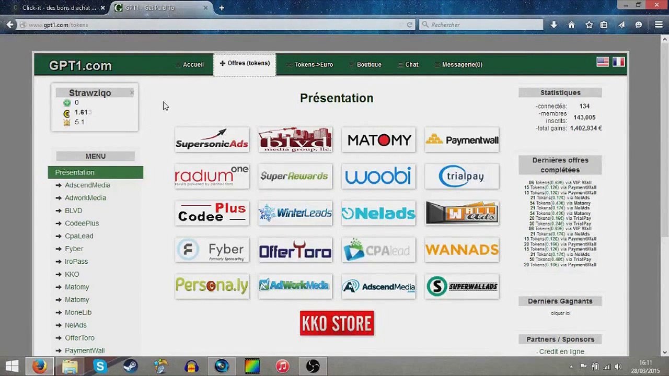Viewport: 669px width, 376px height.
Task: Click the Rechercher search field
Action: (481, 25)
